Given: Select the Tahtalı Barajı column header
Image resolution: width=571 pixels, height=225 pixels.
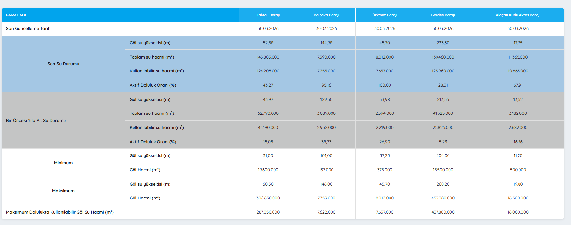Looking at the screenshot, I should [268, 15].
